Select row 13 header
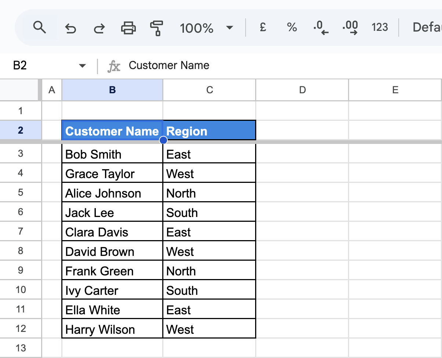 [21, 348]
